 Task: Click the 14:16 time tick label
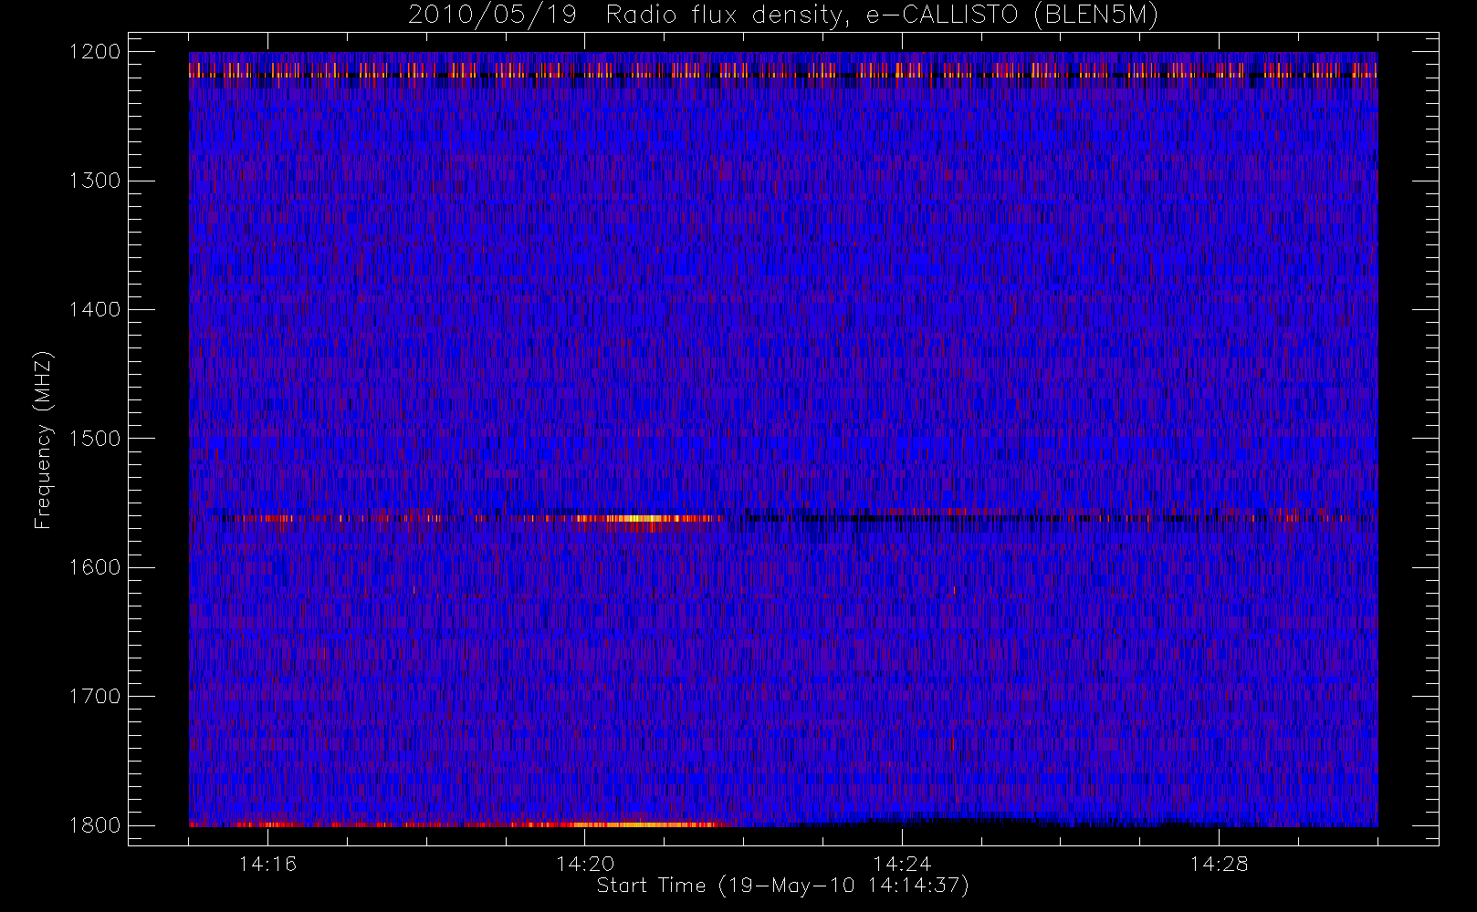click(267, 864)
